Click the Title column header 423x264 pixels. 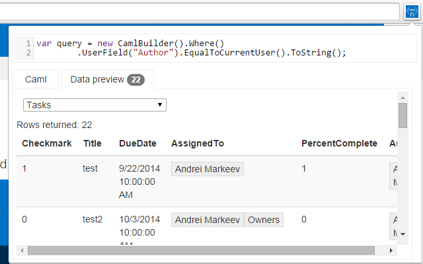click(x=93, y=143)
